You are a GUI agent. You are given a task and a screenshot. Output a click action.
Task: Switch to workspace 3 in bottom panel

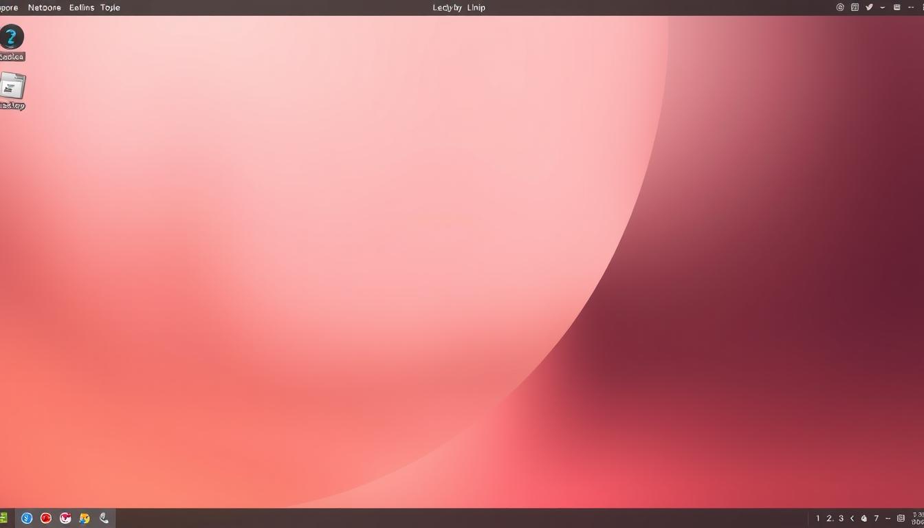pyautogui.click(x=841, y=518)
